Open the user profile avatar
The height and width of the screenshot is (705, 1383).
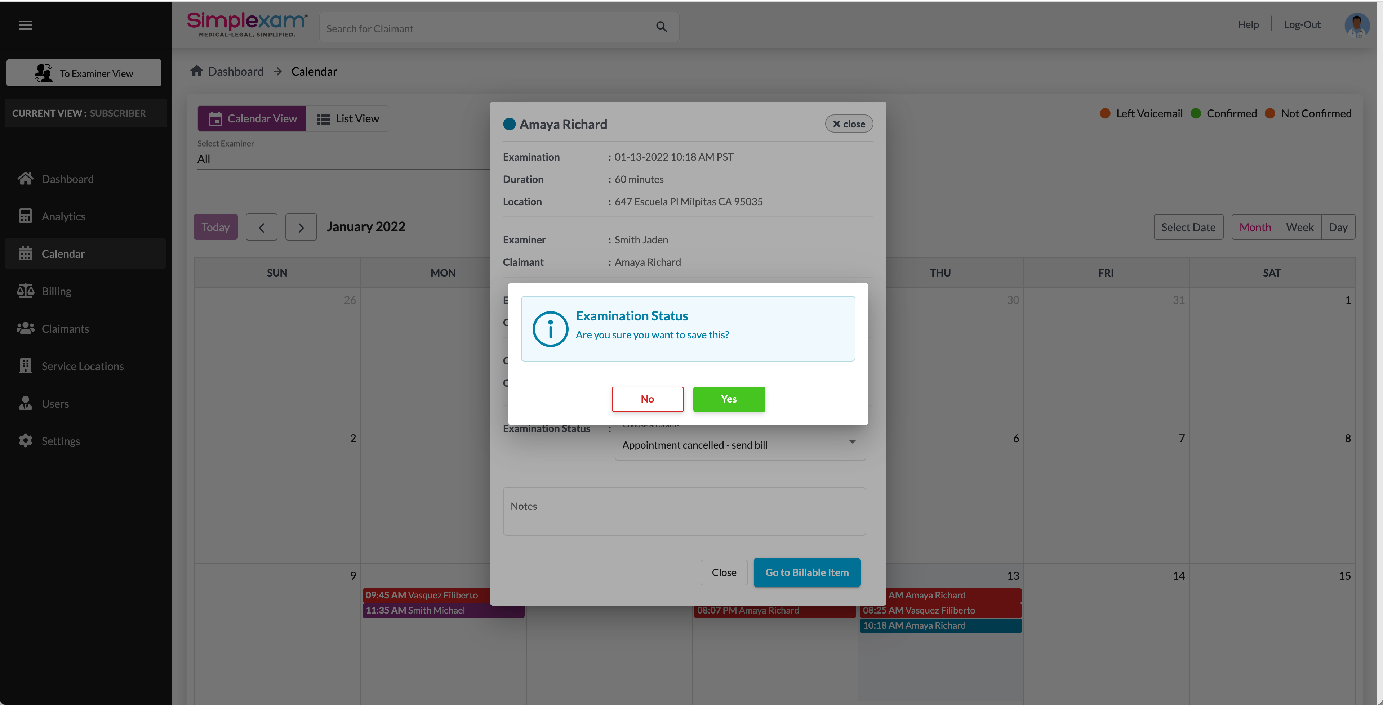pos(1357,25)
